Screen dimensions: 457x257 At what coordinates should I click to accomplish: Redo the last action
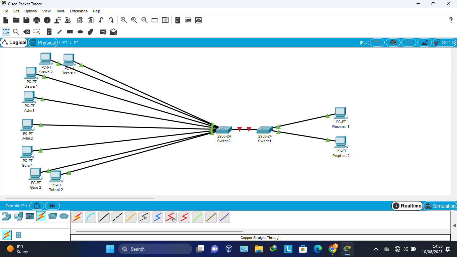pos(111,20)
